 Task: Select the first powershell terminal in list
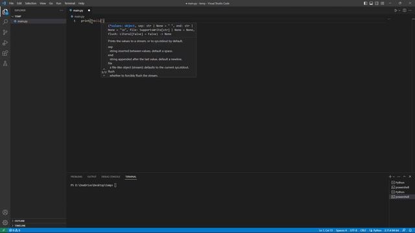coord(402,187)
